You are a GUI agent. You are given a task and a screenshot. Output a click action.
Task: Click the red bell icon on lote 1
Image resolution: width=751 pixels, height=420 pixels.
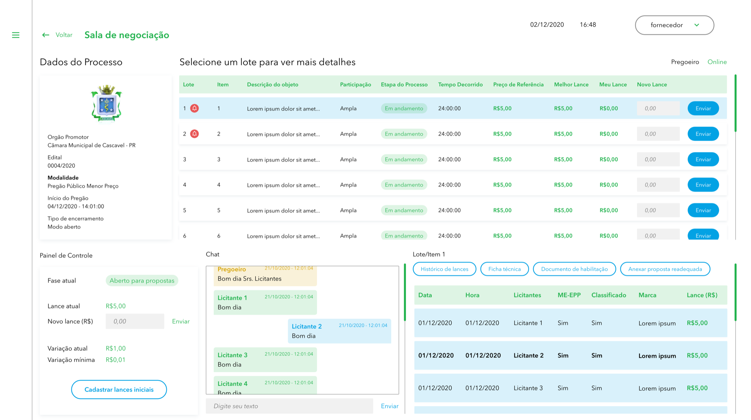(195, 108)
